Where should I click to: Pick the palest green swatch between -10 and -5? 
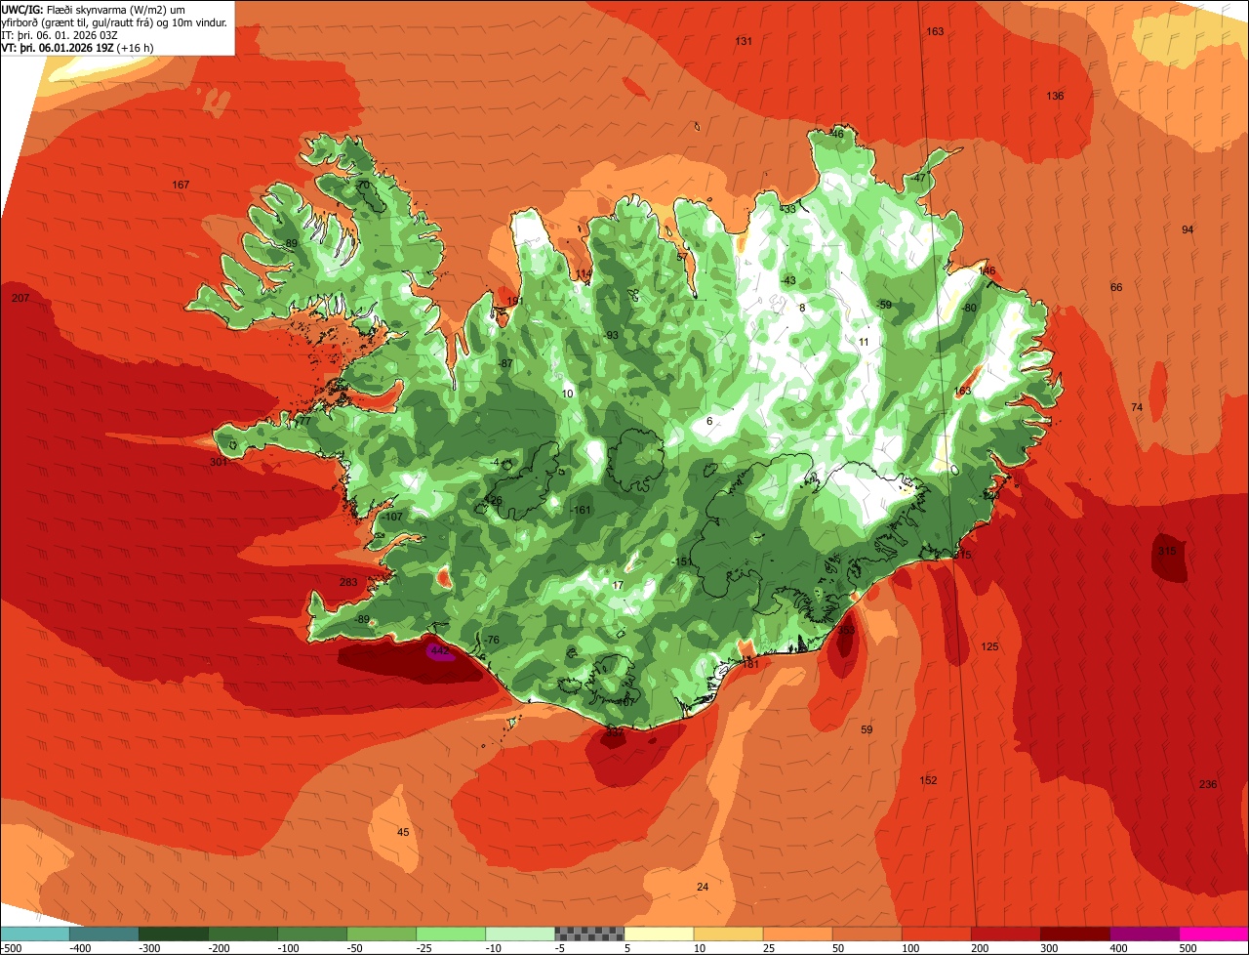(x=520, y=934)
